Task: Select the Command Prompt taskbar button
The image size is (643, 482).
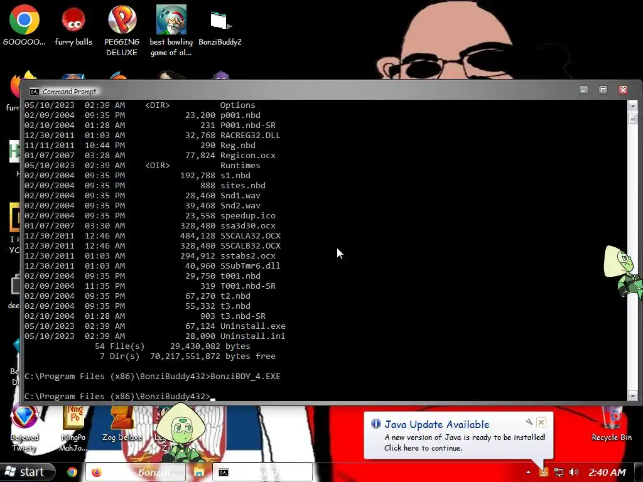Action: click(x=262, y=472)
